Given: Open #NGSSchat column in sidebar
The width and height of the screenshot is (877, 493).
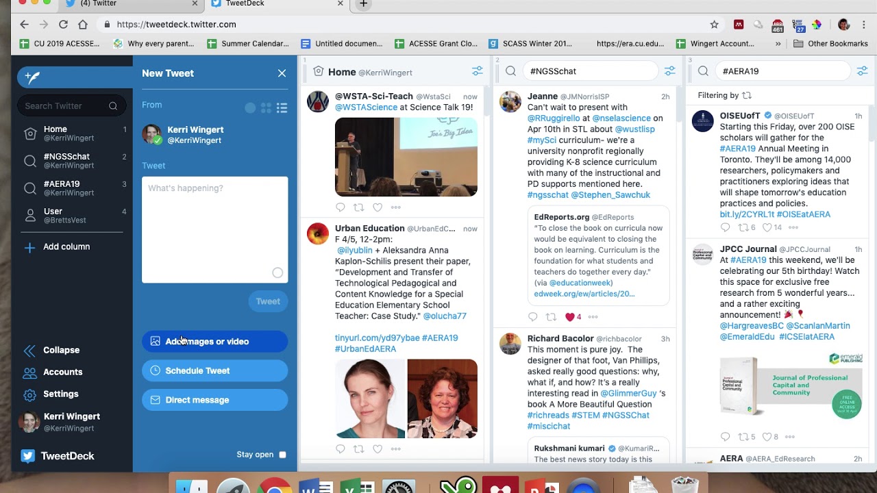Looking at the screenshot, I should pos(72,161).
